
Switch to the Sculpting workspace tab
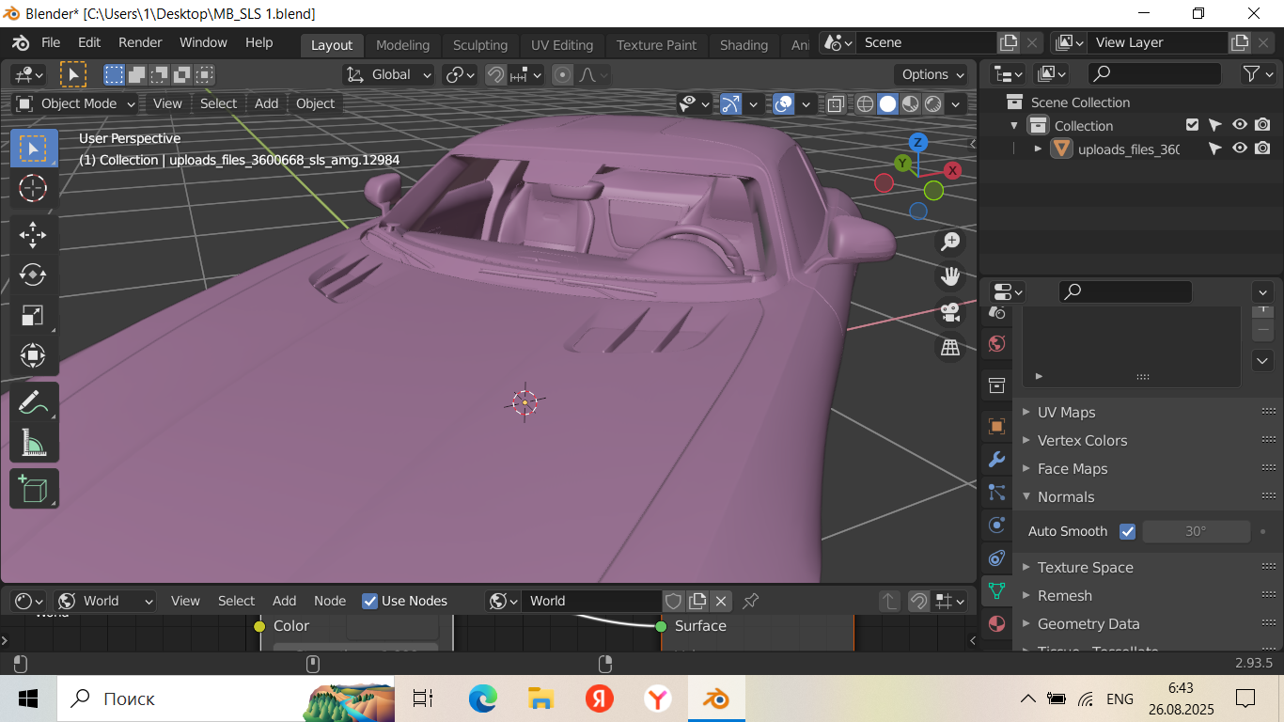pyautogui.click(x=479, y=45)
